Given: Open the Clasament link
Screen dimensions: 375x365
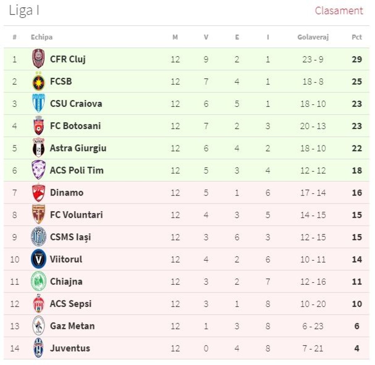Looking at the screenshot, I should 339,11.
